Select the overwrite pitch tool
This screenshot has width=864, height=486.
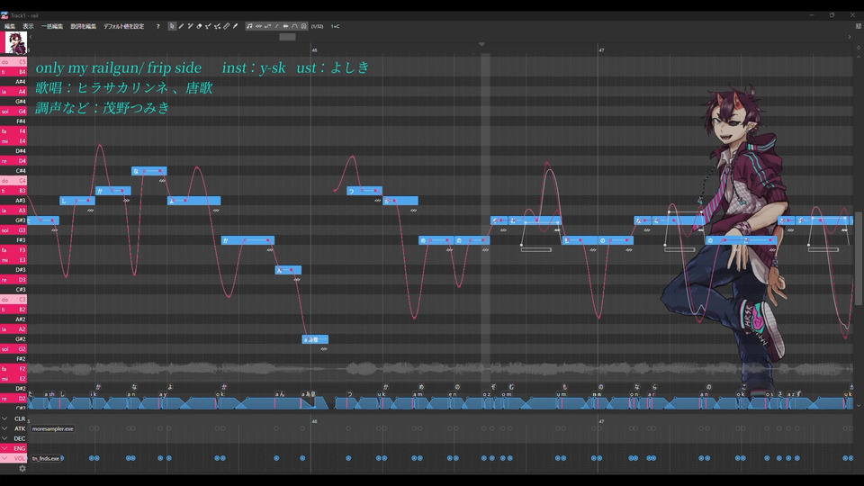pyautogui.click(x=217, y=26)
